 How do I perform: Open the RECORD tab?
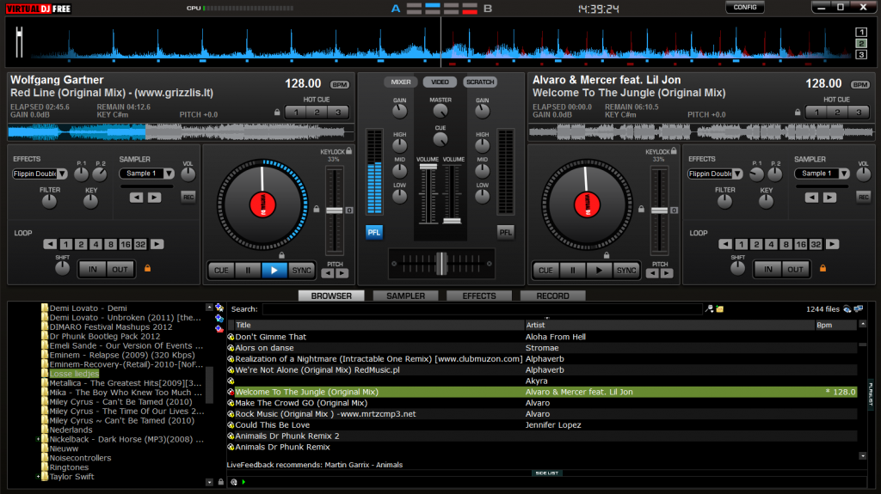(x=553, y=296)
